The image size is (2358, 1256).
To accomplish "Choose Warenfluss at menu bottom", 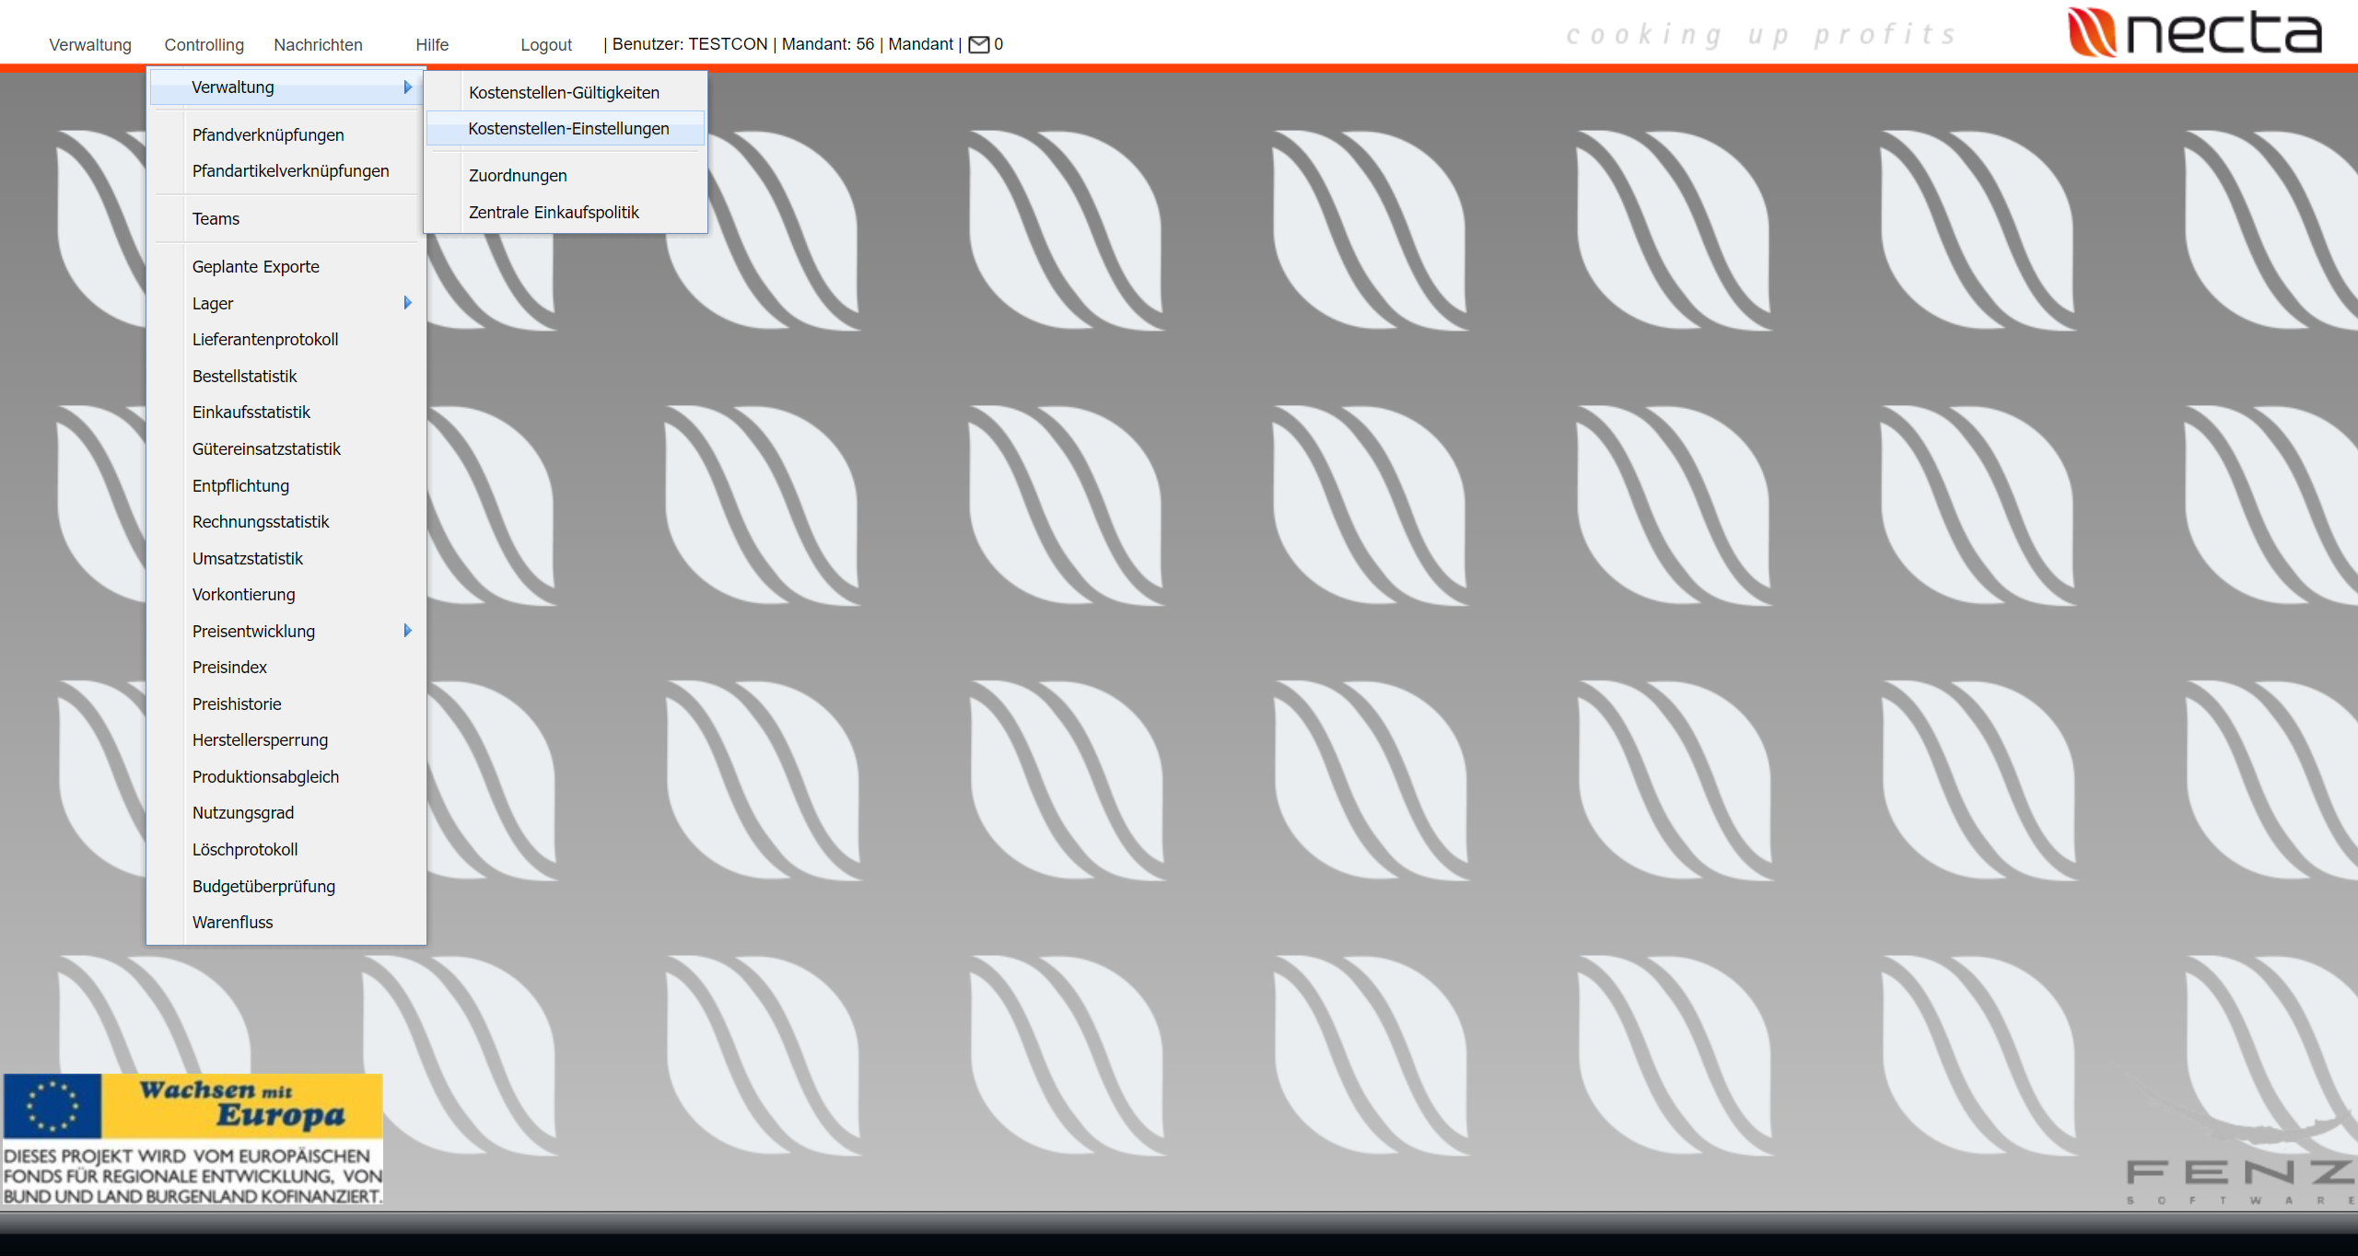I will tap(233, 923).
